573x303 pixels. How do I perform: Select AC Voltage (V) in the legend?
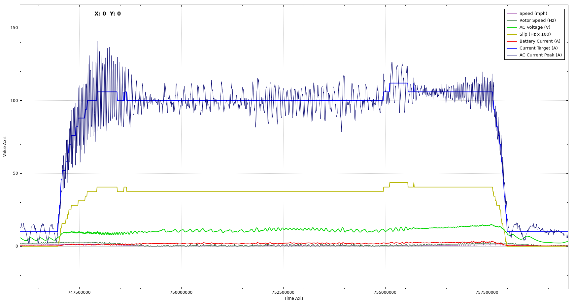pyautogui.click(x=535, y=27)
